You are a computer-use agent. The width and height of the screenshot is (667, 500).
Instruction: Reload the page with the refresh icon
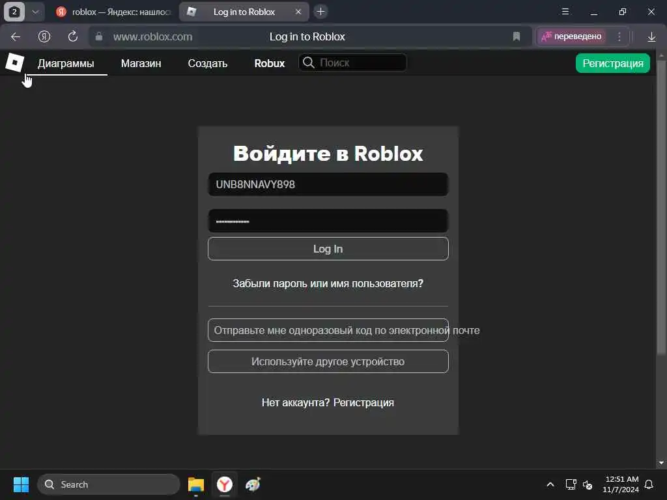tap(73, 36)
